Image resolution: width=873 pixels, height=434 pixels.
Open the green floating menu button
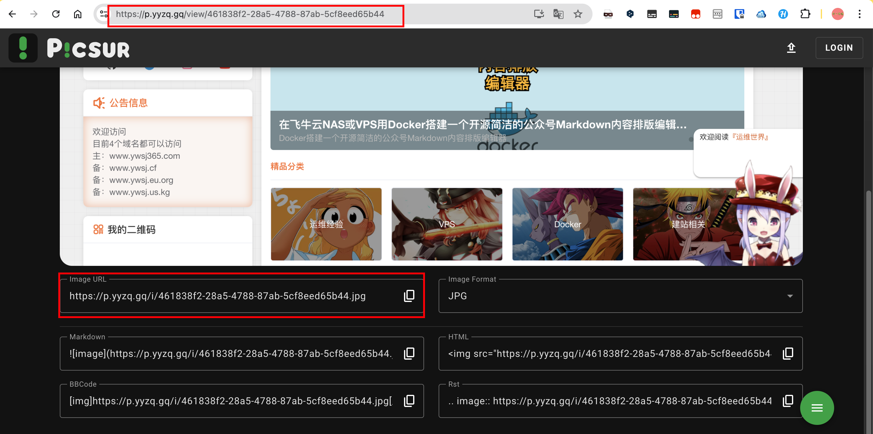click(x=817, y=408)
